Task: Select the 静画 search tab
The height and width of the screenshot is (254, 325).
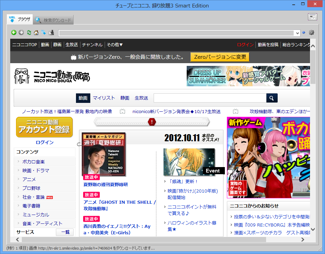Action: 125,98
